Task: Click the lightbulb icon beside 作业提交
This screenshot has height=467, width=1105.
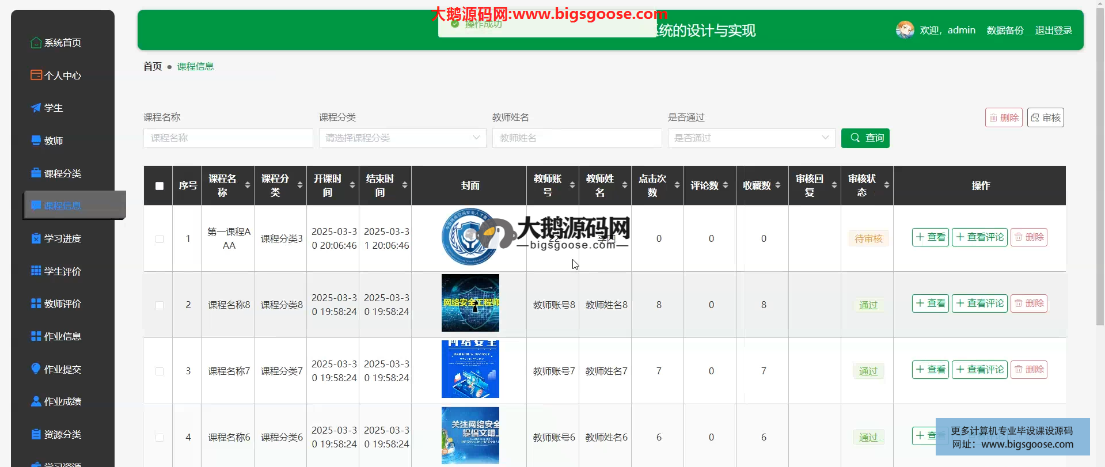Action: coord(36,369)
